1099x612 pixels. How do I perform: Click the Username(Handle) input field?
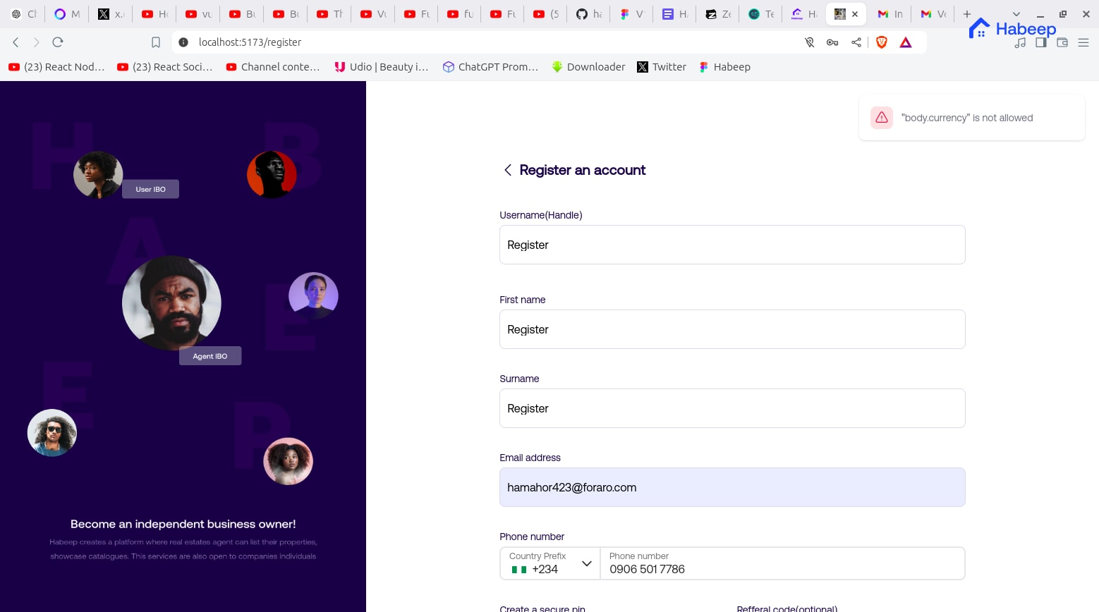click(731, 245)
